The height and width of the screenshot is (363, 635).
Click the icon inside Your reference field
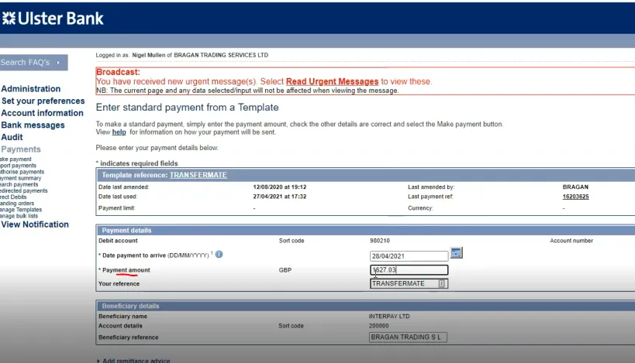[441, 283]
